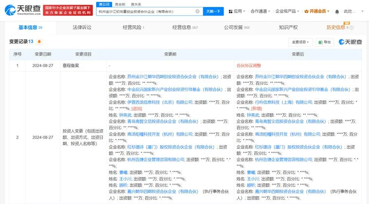Image resolution: width=369 pixels, height=204 pixels.
Task: Open the 行吟信息科技（上海）有限公司 link
Action: point(283,102)
